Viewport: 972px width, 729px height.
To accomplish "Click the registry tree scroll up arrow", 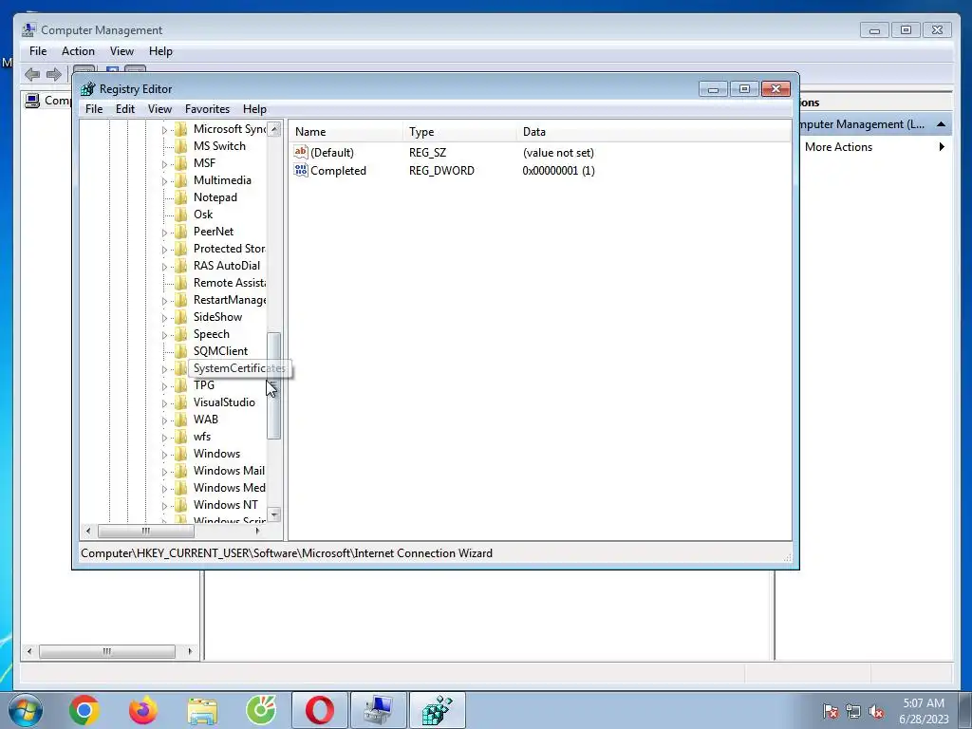I will click(274, 129).
